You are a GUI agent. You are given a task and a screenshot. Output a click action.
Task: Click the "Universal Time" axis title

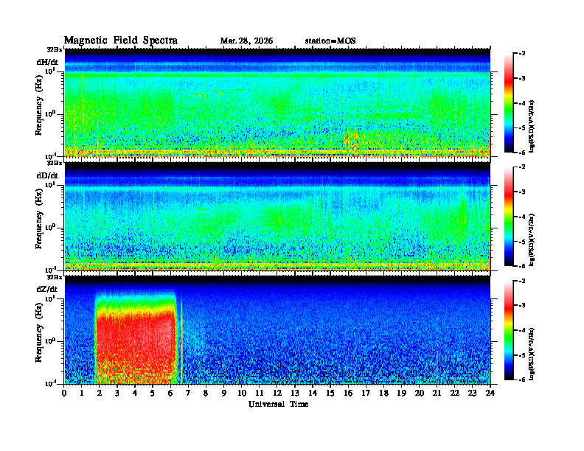(x=278, y=404)
